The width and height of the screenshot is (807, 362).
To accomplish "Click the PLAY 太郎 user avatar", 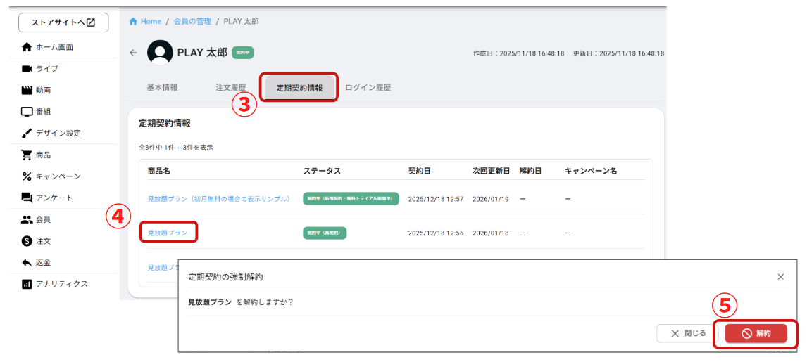I will click(160, 53).
